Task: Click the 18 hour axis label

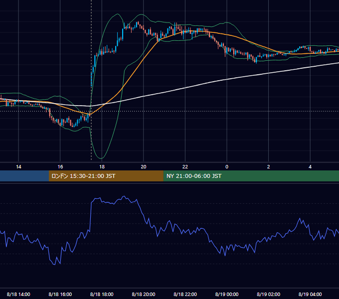Action: [x=102, y=167]
